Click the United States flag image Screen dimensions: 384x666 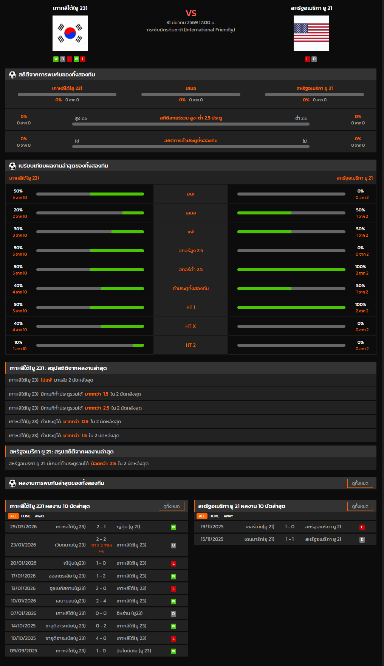coord(311,33)
